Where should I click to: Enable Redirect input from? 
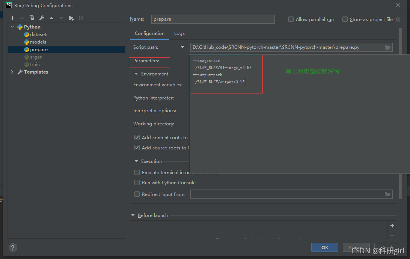click(x=137, y=194)
